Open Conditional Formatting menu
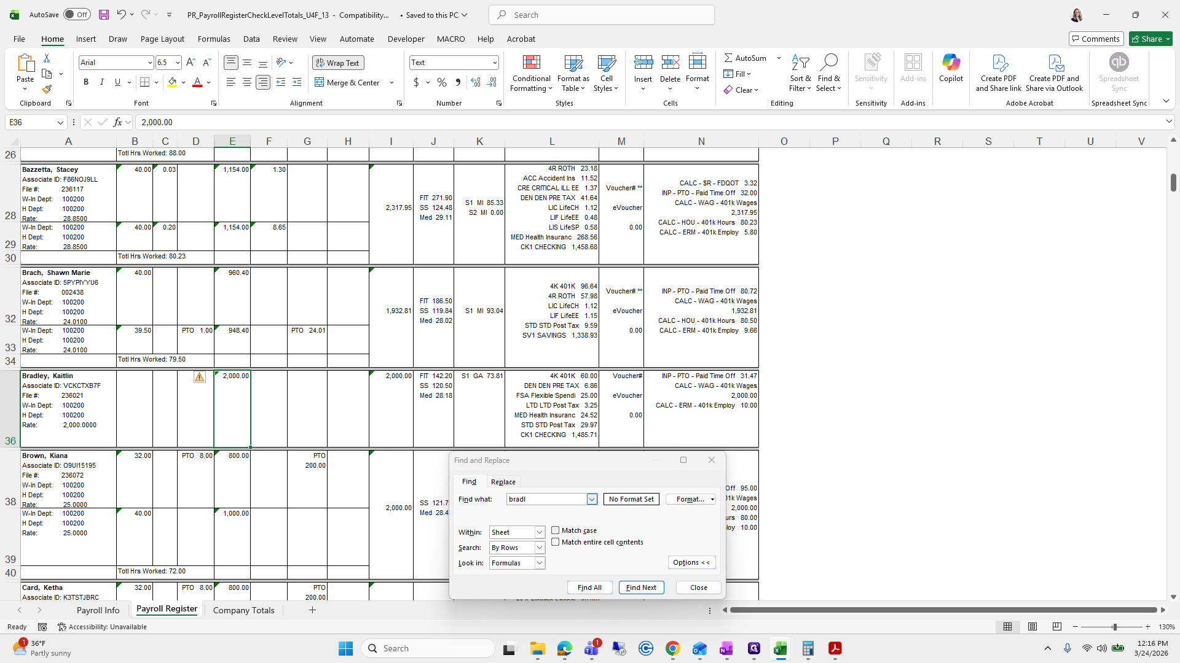The image size is (1180, 663). pos(531,74)
